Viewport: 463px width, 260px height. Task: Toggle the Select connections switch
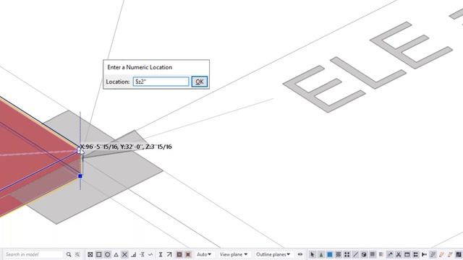321,254
